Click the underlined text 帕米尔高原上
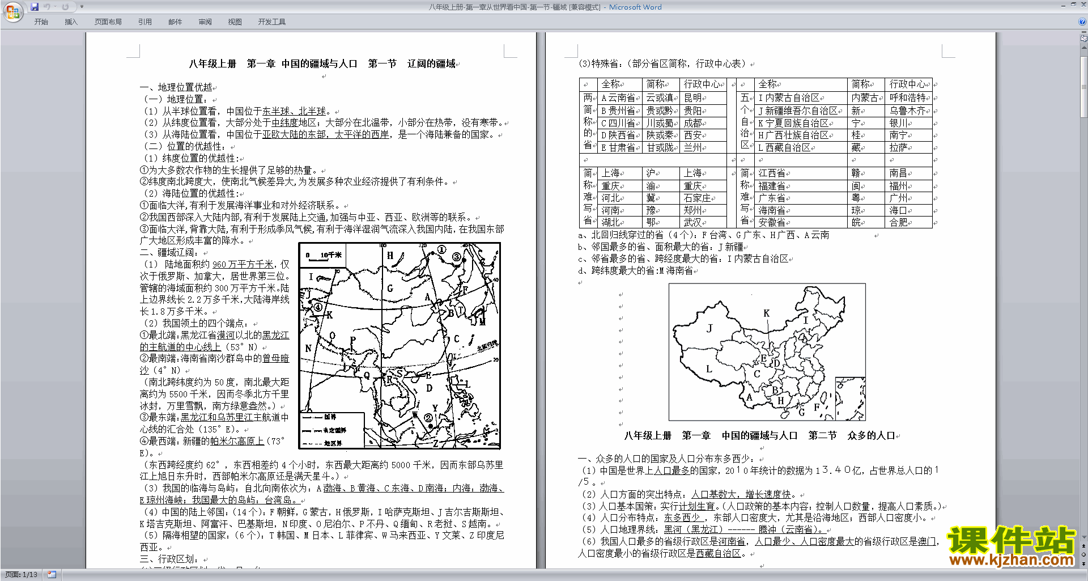Viewport: 1088px width, 581px height. (x=237, y=441)
